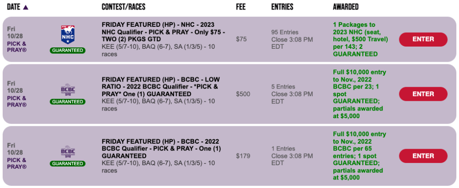Click the NHC logo icon

[67, 35]
